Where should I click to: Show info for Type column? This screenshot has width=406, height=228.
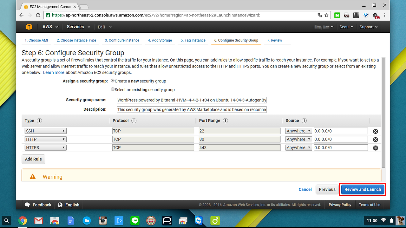tap(39, 121)
